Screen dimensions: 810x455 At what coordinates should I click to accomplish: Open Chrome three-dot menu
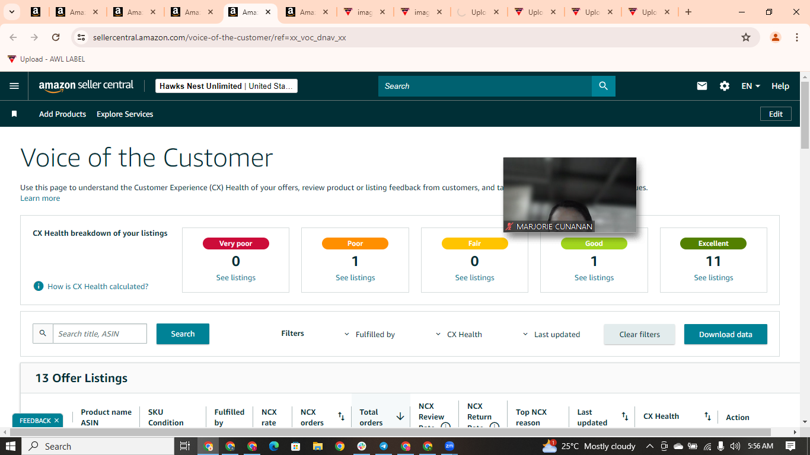(x=796, y=37)
